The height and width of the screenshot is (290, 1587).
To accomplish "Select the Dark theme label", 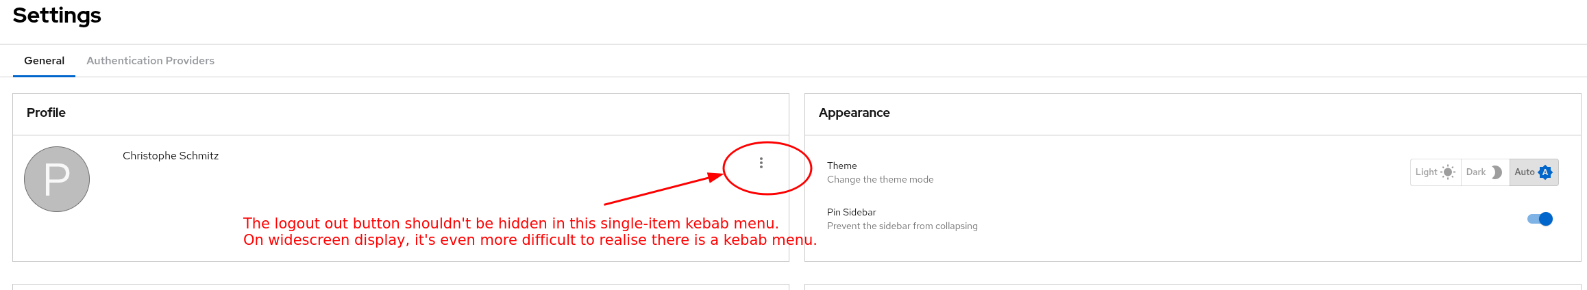I will point(1475,172).
